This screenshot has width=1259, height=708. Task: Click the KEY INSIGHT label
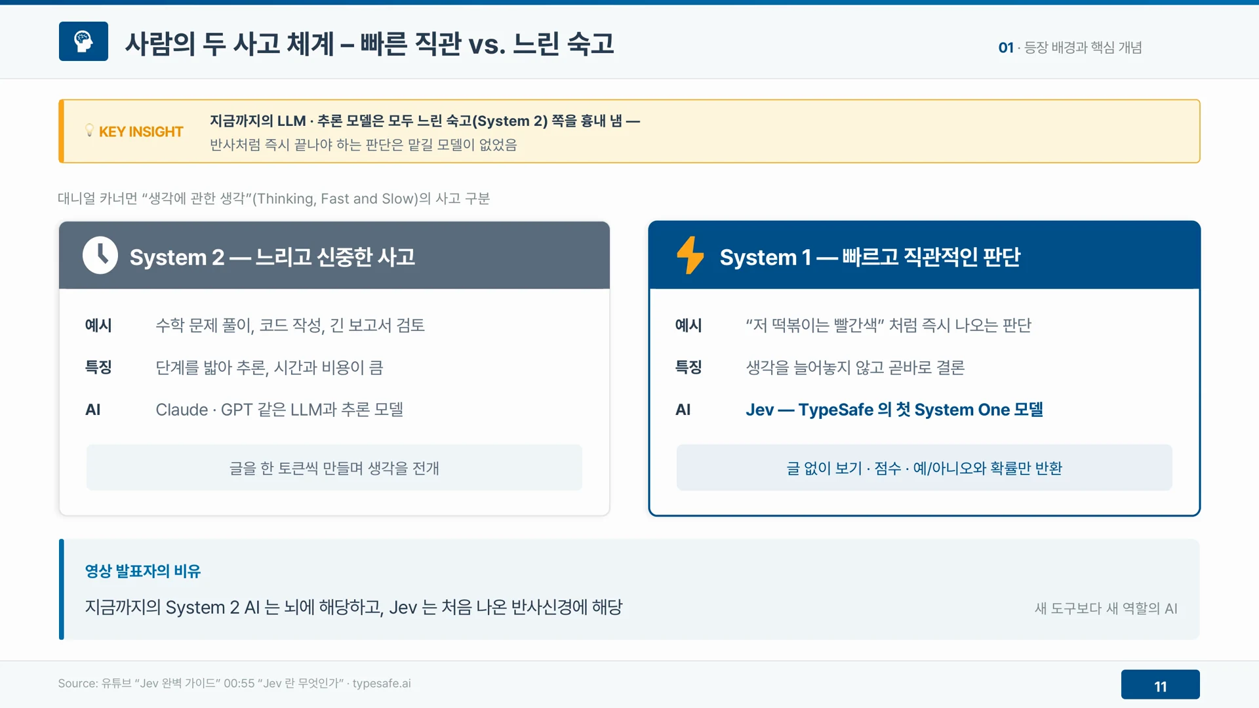(141, 132)
